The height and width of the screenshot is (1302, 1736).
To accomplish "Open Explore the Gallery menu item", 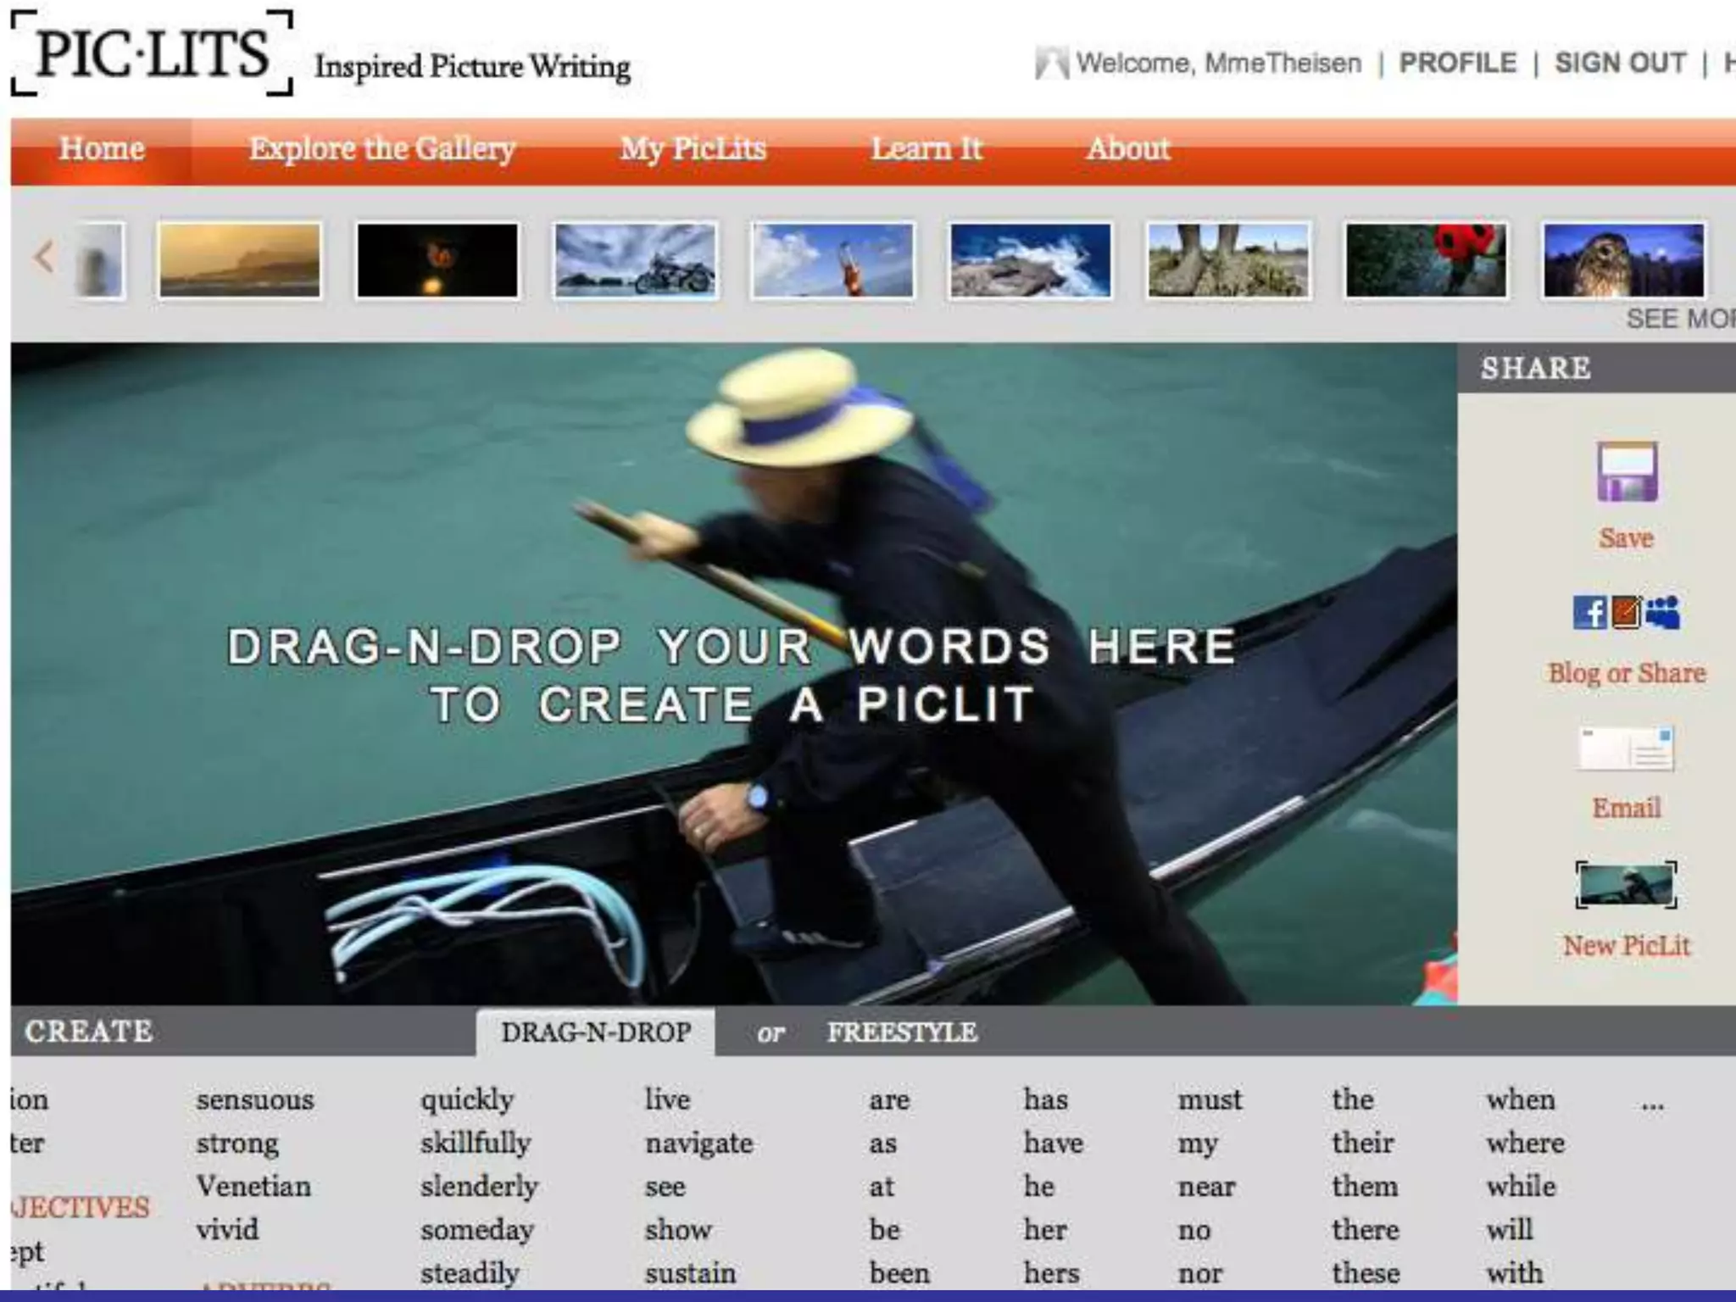I will [x=381, y=149].
